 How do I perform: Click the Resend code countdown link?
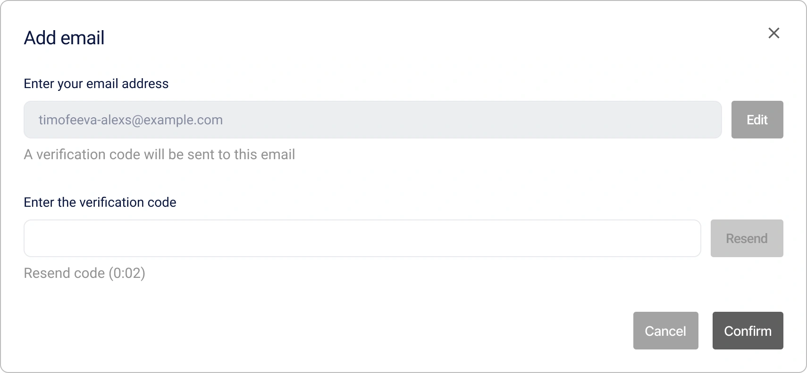tap(84, 273)
